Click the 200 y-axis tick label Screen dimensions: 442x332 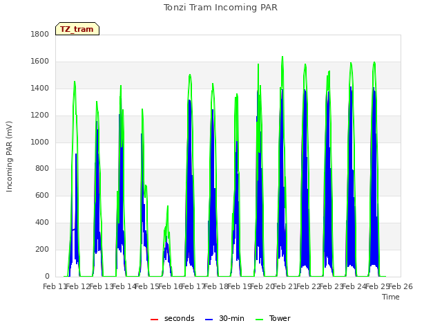[42, 249]
